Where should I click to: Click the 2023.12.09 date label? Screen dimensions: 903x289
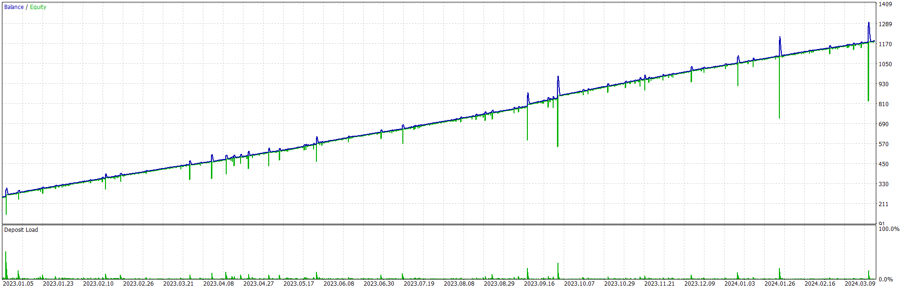pos(700,284)
